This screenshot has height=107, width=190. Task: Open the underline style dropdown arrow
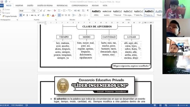point(29,15)
